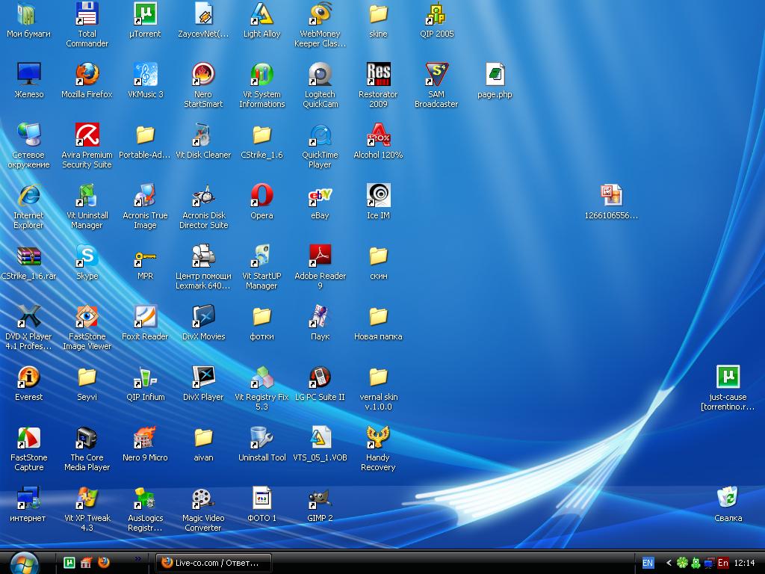765x574 pixels.
Task: Expand hidden system tray icons arrow
Action: (x=669, y=563)
